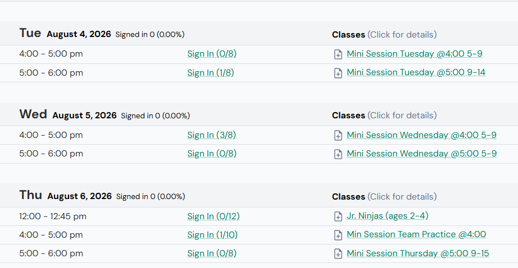This screenshot has height=268, width=518.
Task: View Mini Session Thursday @5:00 9-15 details
Action: [x=418, y=253]
